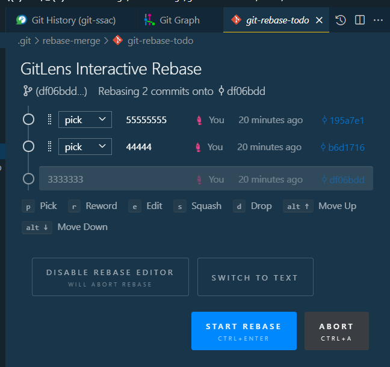Click the Git Graph tab icon
Image resolution: width=390 pixels, height=367 pixels.
(149, 20)
